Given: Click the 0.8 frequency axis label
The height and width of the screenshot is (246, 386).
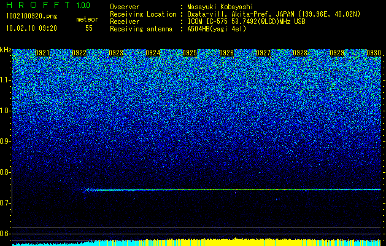Looking at the screenshot, I should coord(5,172).
